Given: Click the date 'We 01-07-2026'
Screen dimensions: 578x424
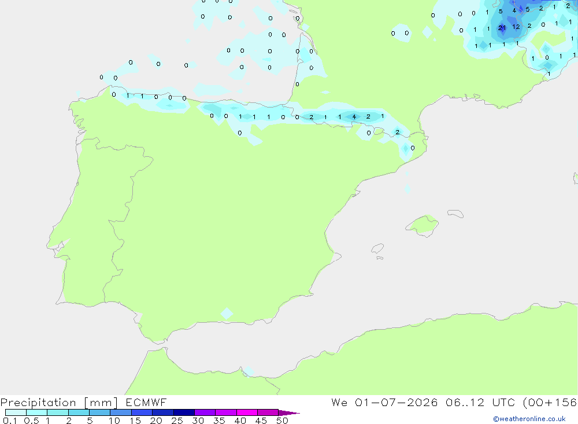Looking at the screenshot, I should point(384,402).
